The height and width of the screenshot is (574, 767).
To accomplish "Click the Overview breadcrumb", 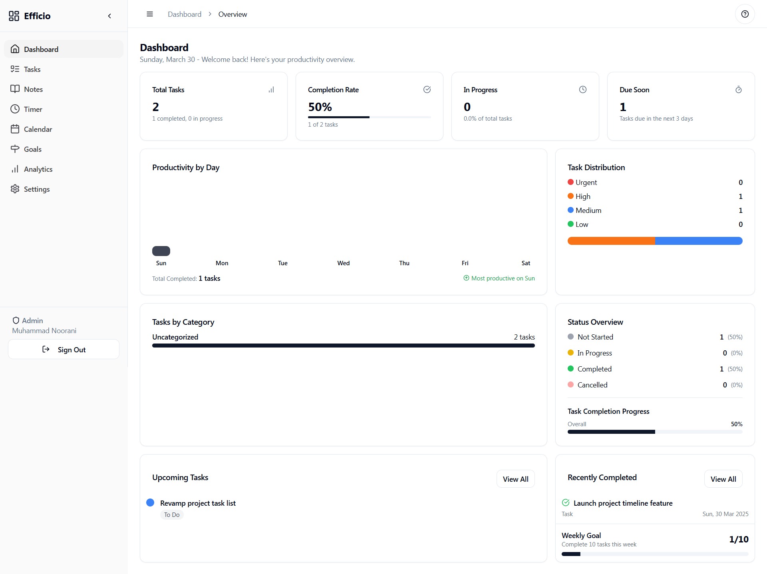I will point(232,14).
